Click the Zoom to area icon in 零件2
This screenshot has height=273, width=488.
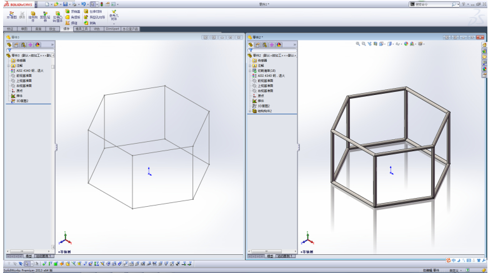(x=364, y=44)
